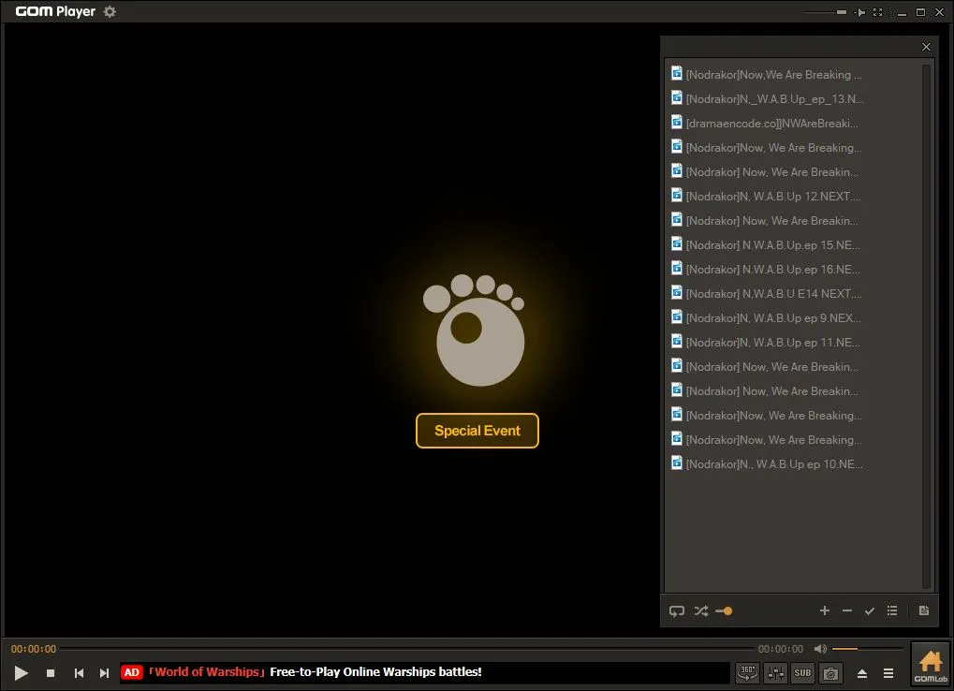Select multiple playlist items with checkmark icon
Image resolution: width=954 pixels, height=691 pixels.
point(869,610)
